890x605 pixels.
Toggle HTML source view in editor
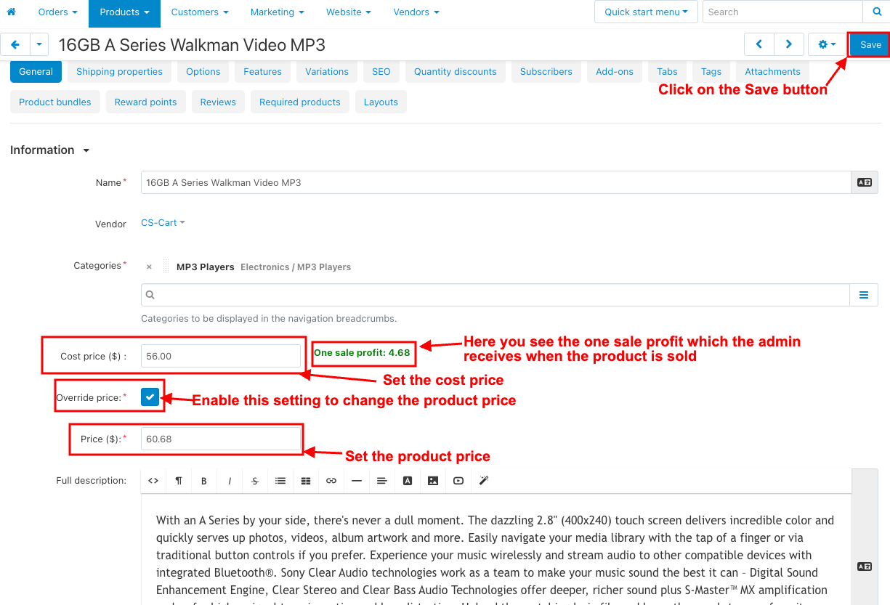153,481
